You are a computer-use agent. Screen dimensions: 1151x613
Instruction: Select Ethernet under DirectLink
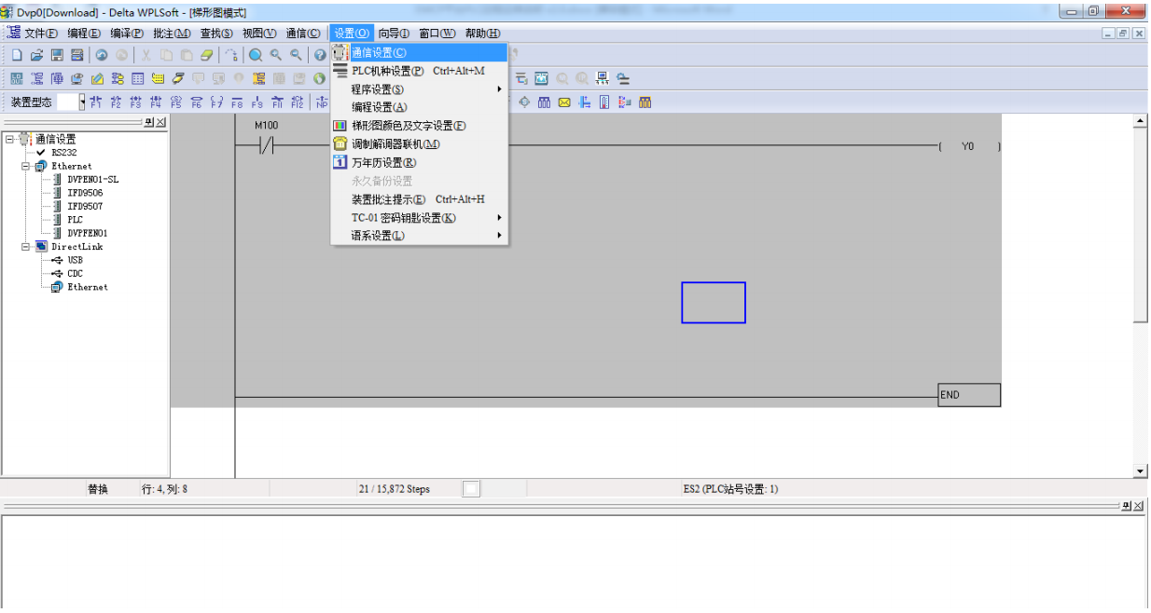87,287
